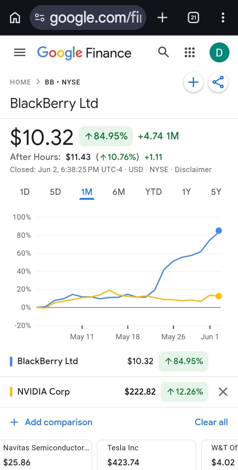Open the Google Finance hamburger menu
This screenshot has height=470, width=238.
20,52
